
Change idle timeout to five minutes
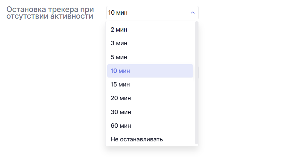(x=150, y=57)
